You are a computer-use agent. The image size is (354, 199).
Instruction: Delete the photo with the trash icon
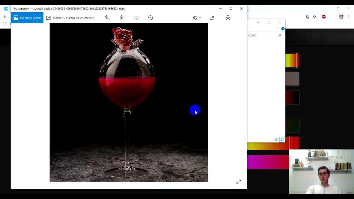point(121,18)
